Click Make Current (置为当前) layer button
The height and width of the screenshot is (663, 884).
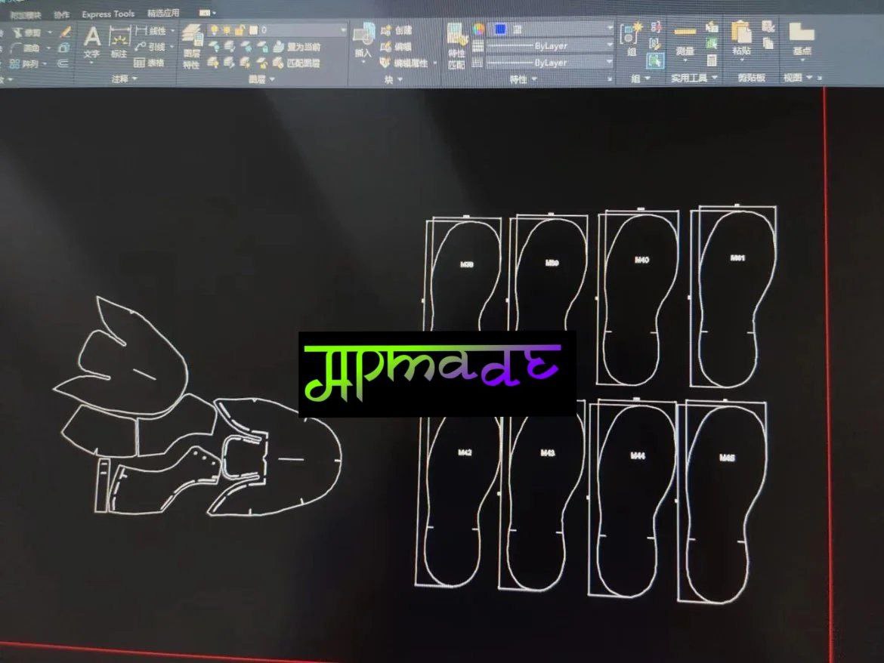pos(297,47)
